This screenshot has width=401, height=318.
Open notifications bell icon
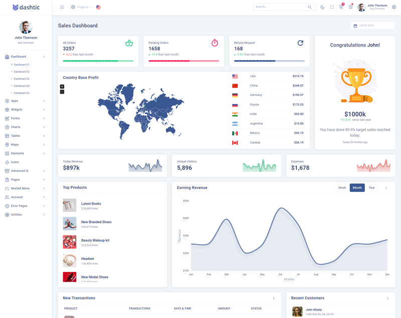pos(350,7)
